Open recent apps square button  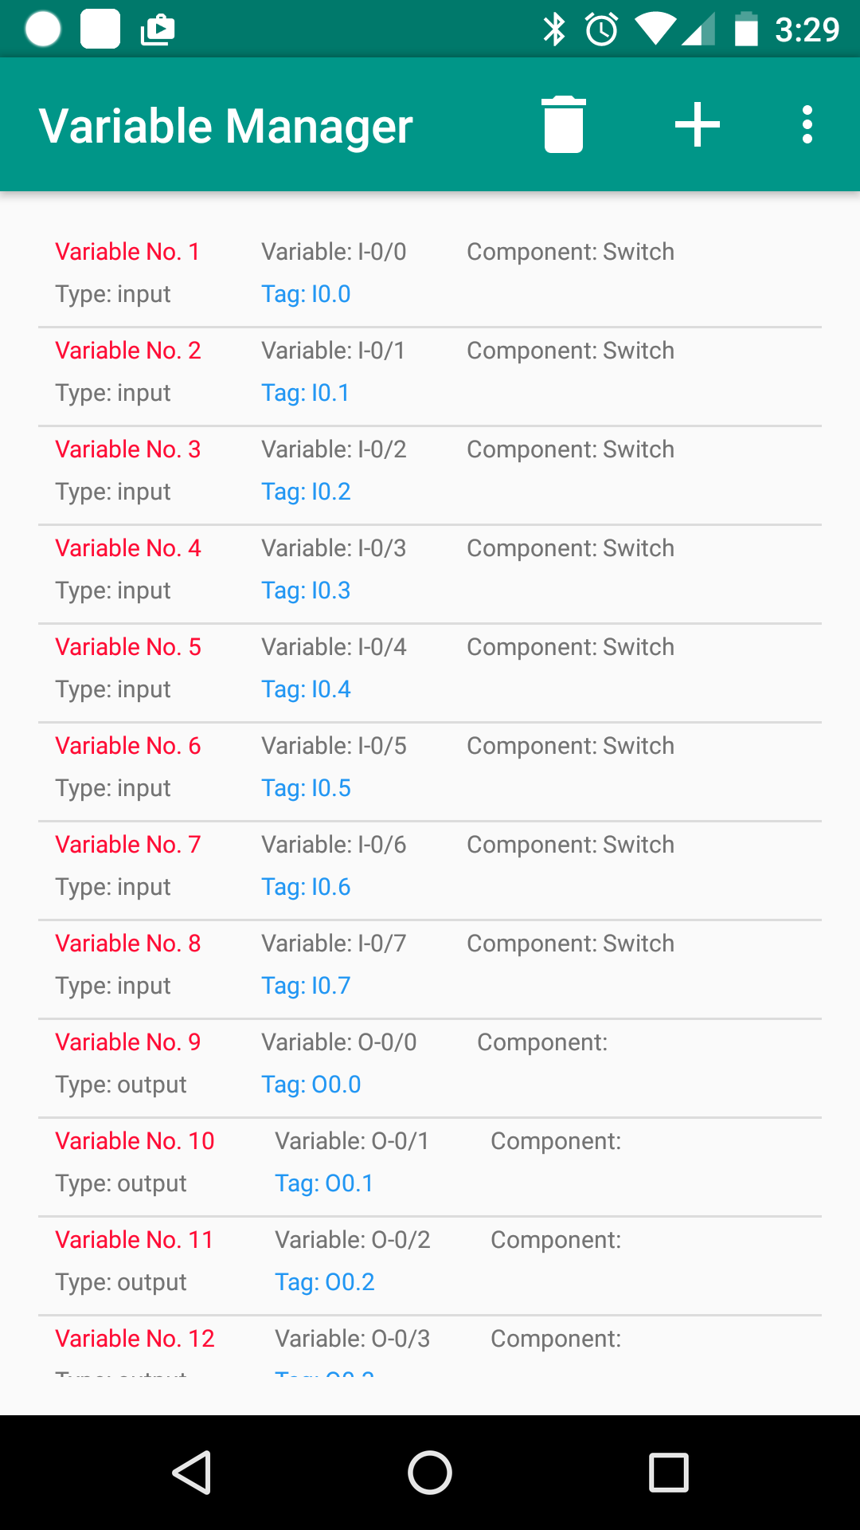pos(668,1472)
